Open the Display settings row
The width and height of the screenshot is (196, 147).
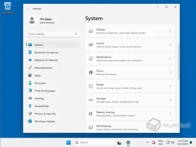point(130,31)
